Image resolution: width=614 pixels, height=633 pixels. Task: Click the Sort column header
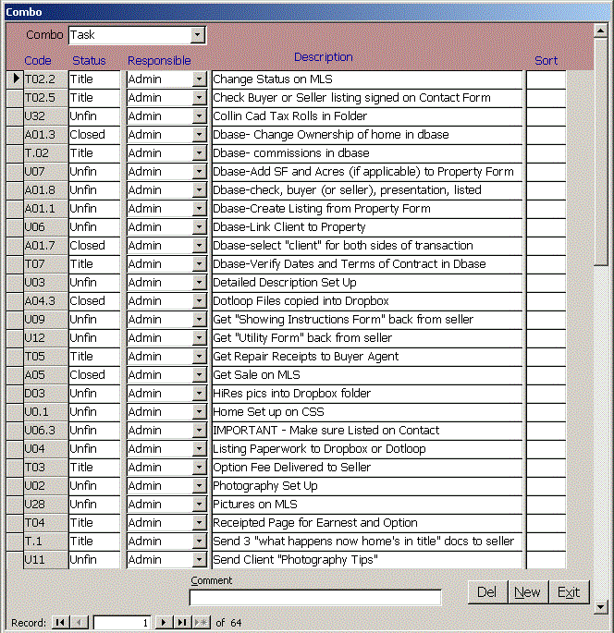pyautogui.click(x=546, y=61)
